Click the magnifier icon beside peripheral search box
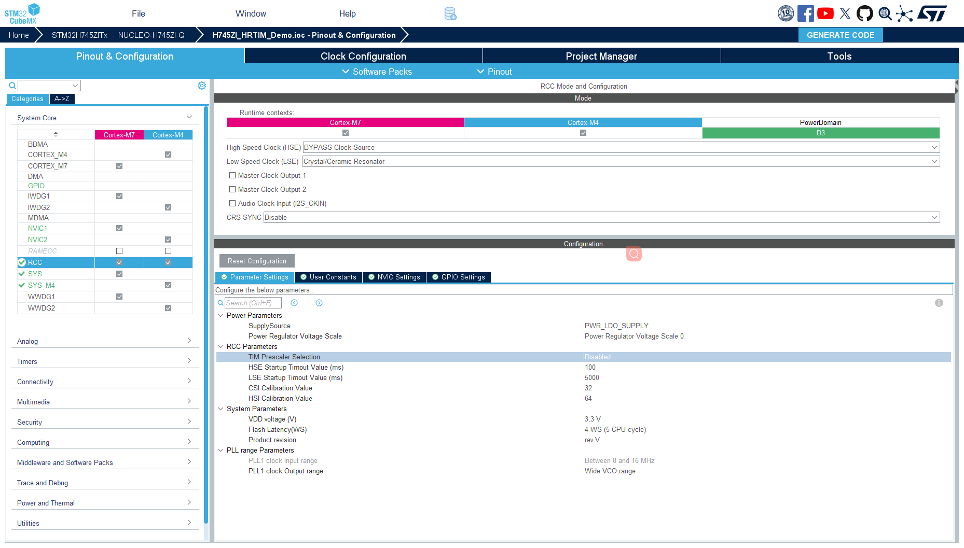Image resolution: width=964 pixels, height=548 pixels. tap(12, 86)
